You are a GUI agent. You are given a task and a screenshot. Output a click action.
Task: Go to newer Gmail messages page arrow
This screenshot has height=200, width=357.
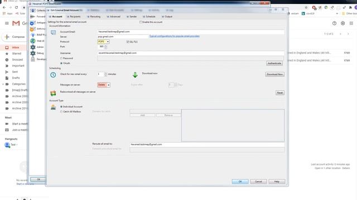(x=341, y=34)
